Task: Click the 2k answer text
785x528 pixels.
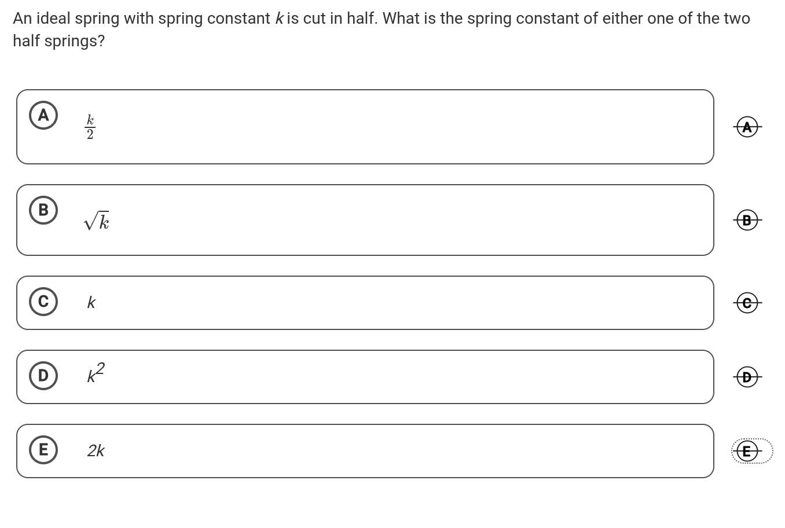Action: (96, 450)
